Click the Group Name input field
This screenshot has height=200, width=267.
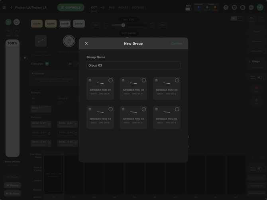pyautogui.click(x=133, y=65)
